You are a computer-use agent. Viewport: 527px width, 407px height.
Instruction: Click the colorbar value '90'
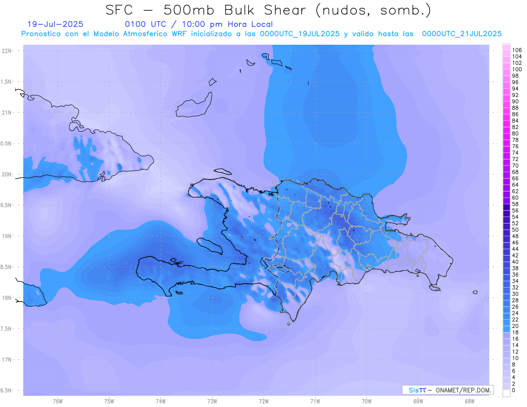click(x=516, y=101)
